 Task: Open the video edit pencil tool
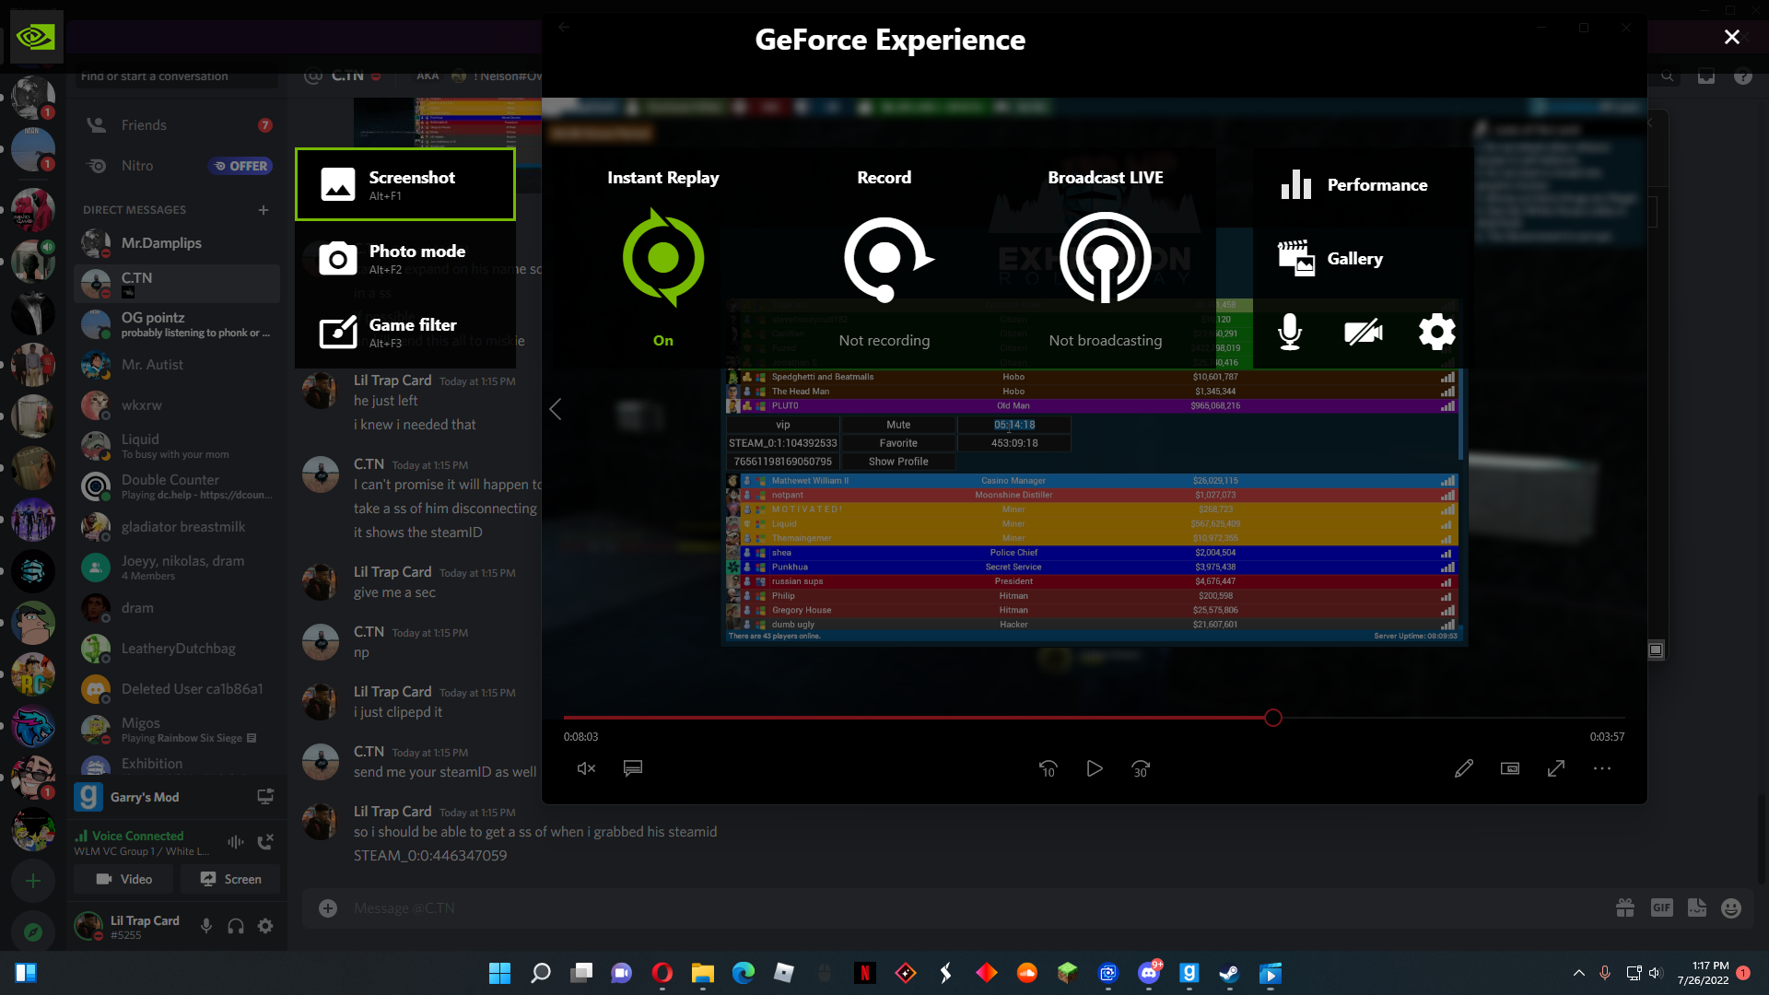[1464, 768]
